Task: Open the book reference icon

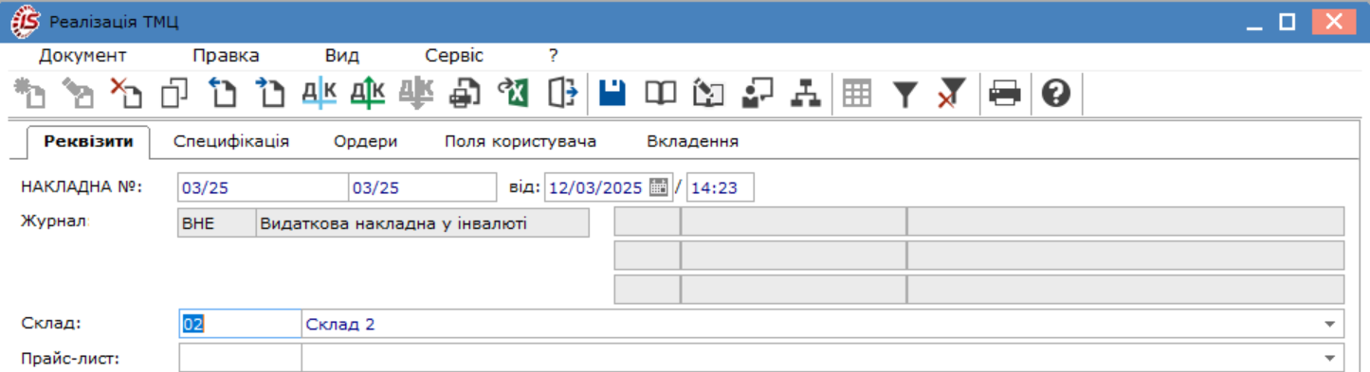Action: (661, 93)
